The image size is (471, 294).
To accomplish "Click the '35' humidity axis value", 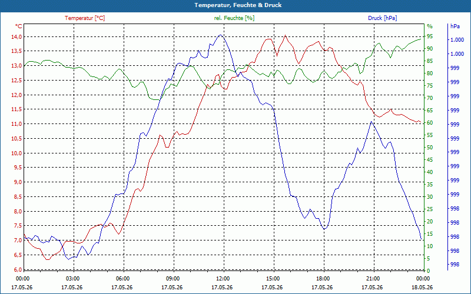I will click(430, 185).
